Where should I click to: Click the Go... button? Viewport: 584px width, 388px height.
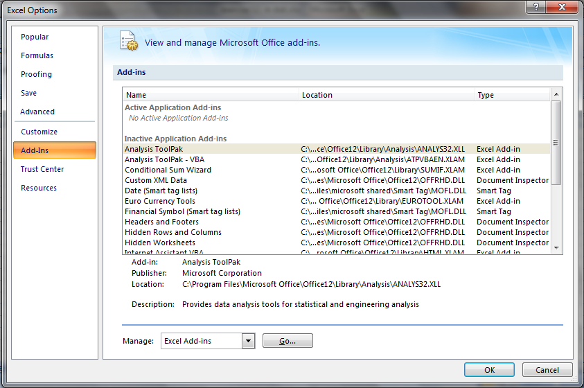click(x=287, y=341)
